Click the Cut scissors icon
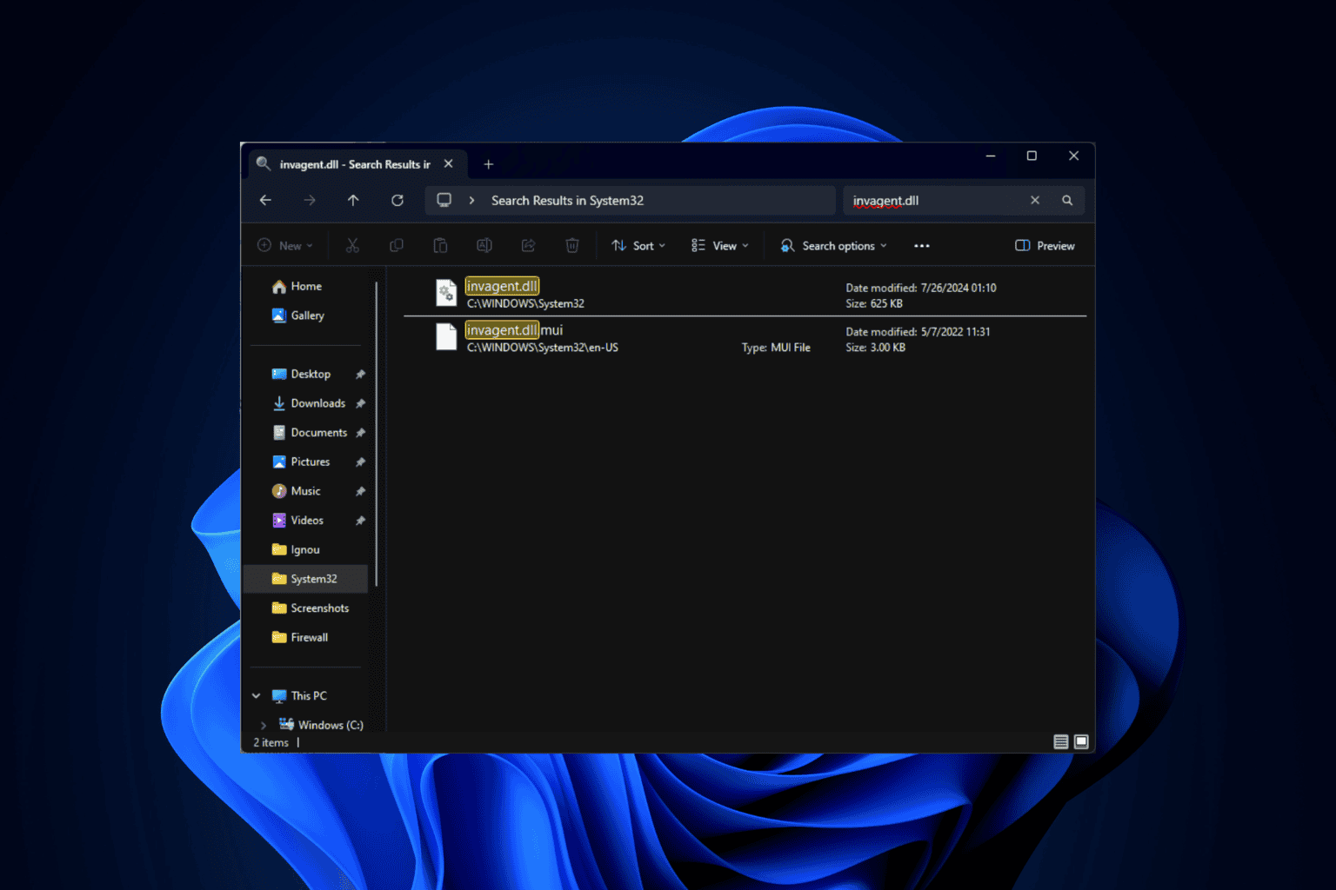1336x890 pixels. click(352, 246)
